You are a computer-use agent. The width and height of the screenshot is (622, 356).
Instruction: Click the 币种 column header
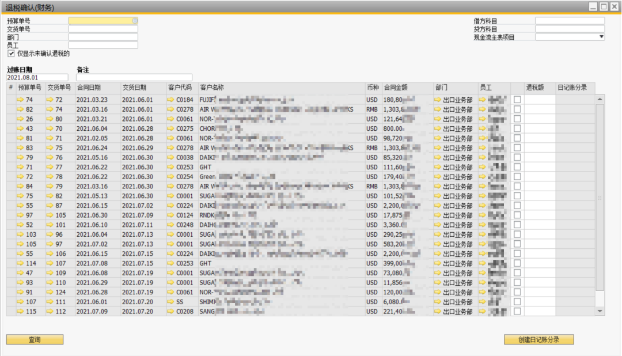[x=373, y=88]
